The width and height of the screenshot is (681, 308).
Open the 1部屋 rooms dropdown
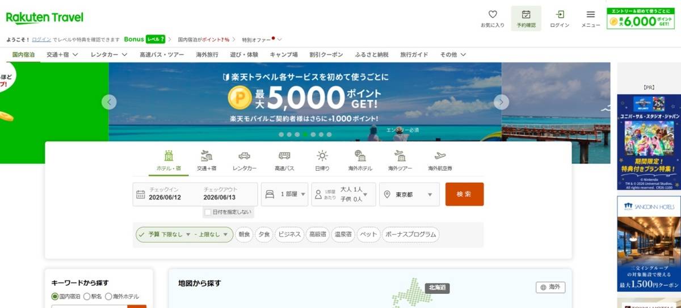284,194
